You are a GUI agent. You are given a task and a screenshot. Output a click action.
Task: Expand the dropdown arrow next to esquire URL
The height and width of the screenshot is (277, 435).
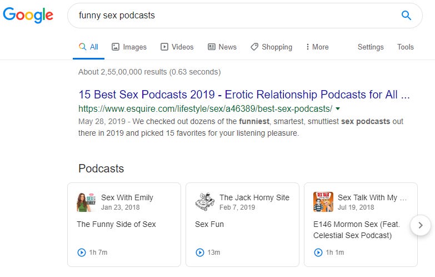click(338, 108)
